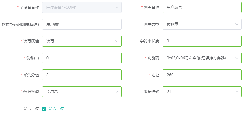Screen dimensions: 248x113
Task: Click the chevron arrow in 测点类型 field
Action: coord(237,24)
